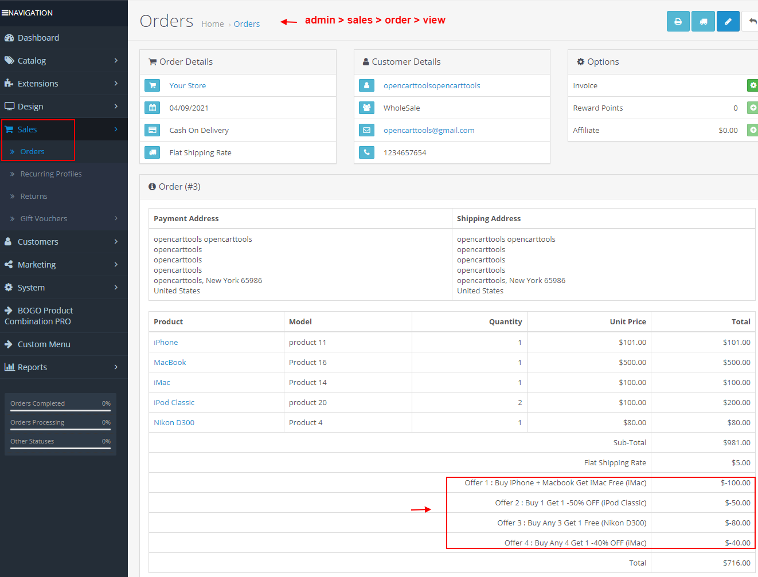This screenshot has width=758, height=577.
Task: Click the Catalog tag icon
Action: [x=9, y=61]
